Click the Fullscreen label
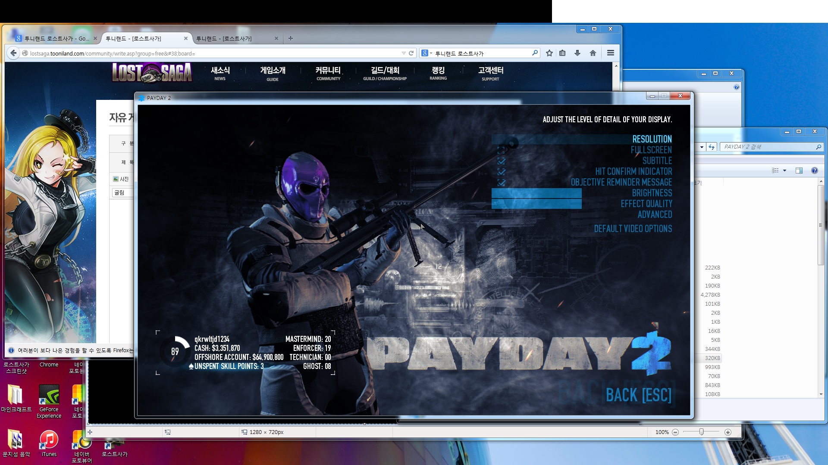This screenshot has width=828, height=465. (x=651, y=150)
